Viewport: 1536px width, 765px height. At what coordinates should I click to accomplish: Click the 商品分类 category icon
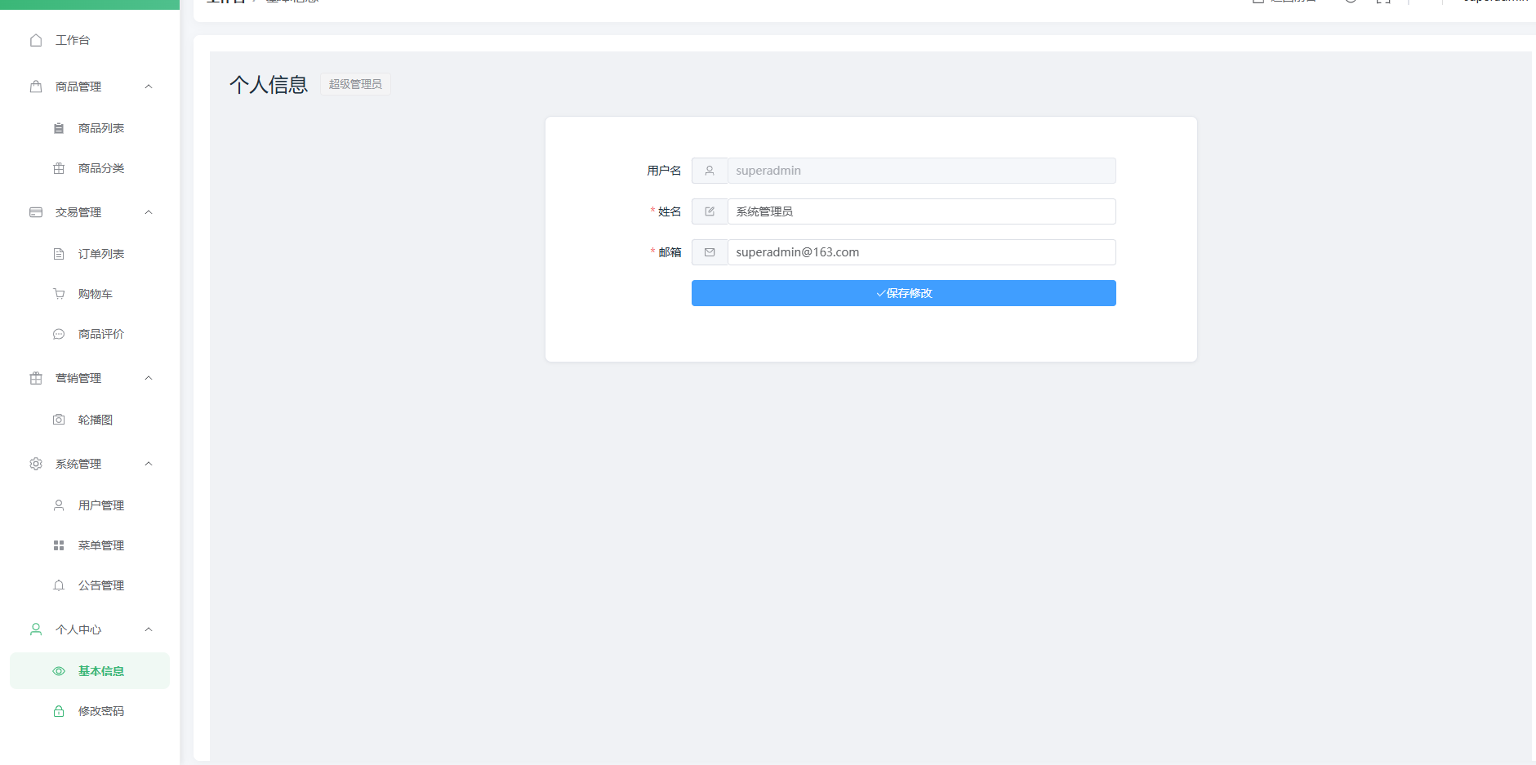pyautogui.click(x=59, y=168)
